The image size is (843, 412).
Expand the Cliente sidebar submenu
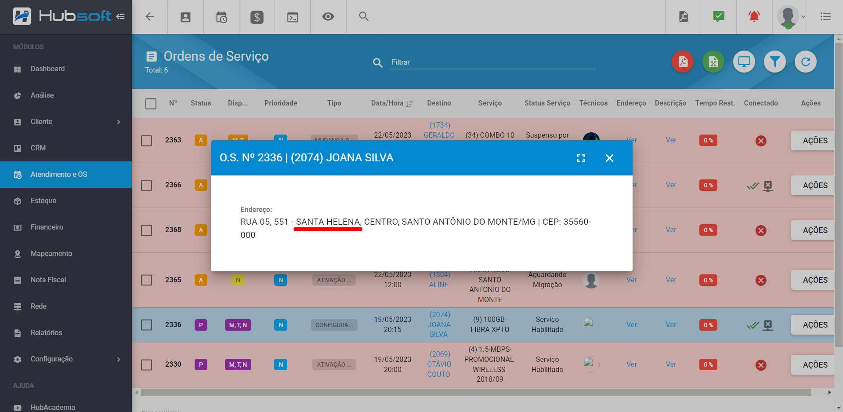tap(119, 122)
